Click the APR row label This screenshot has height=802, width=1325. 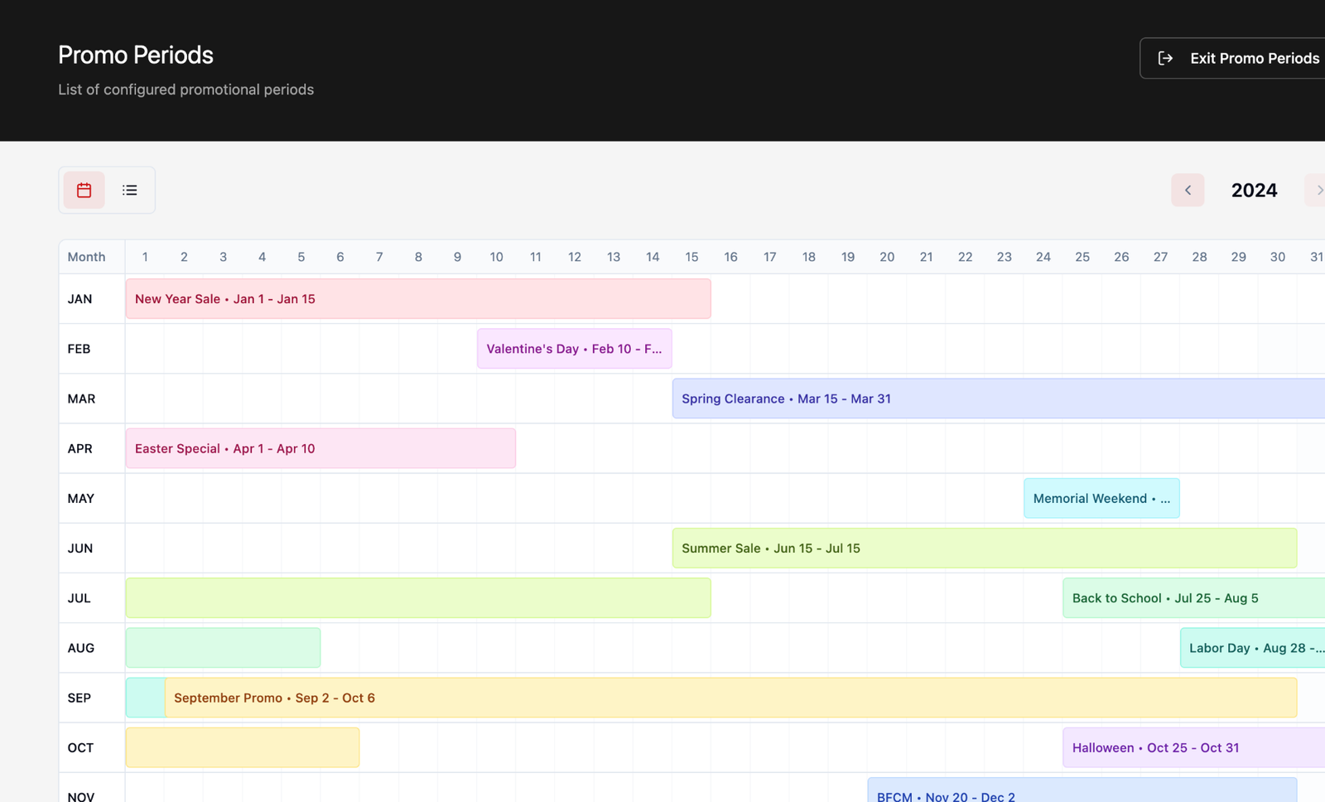79,448
